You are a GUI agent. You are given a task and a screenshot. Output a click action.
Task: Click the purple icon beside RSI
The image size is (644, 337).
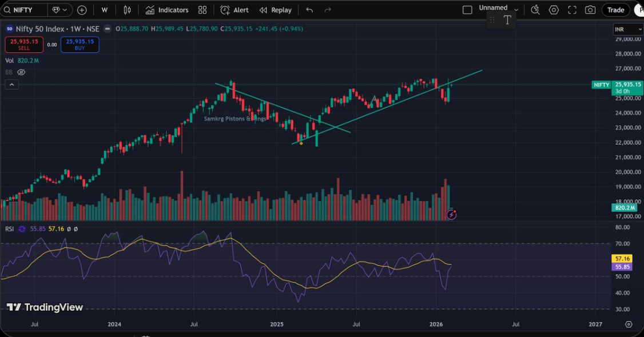coord(22,229)
